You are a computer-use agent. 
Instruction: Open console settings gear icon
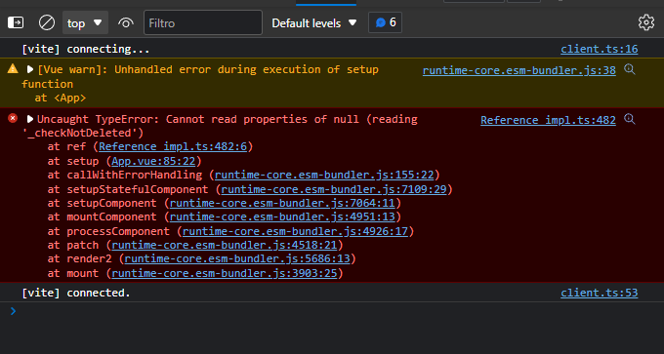click(x=646, y=22)
